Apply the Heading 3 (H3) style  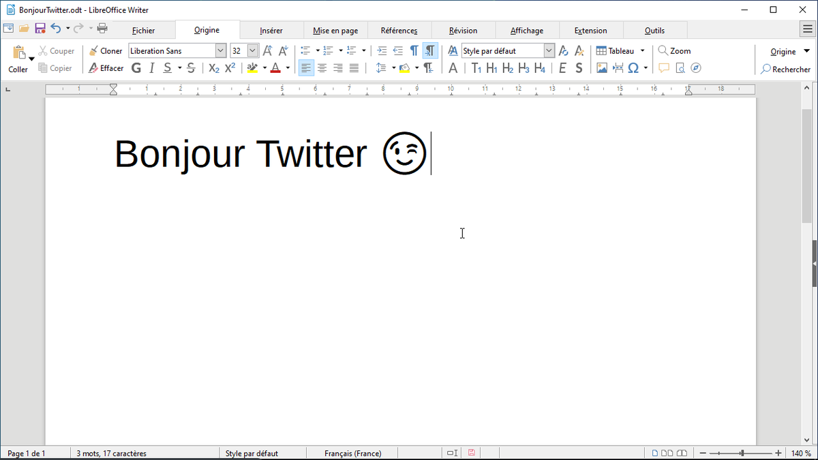(524, 68)
